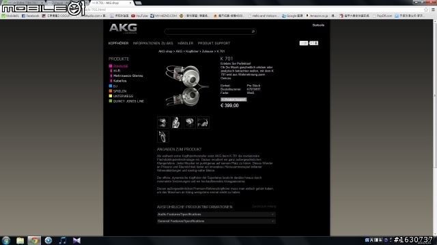Select the SPIELEN product category
The width and height of the screenshot is (437, 245).
[119, 91]
